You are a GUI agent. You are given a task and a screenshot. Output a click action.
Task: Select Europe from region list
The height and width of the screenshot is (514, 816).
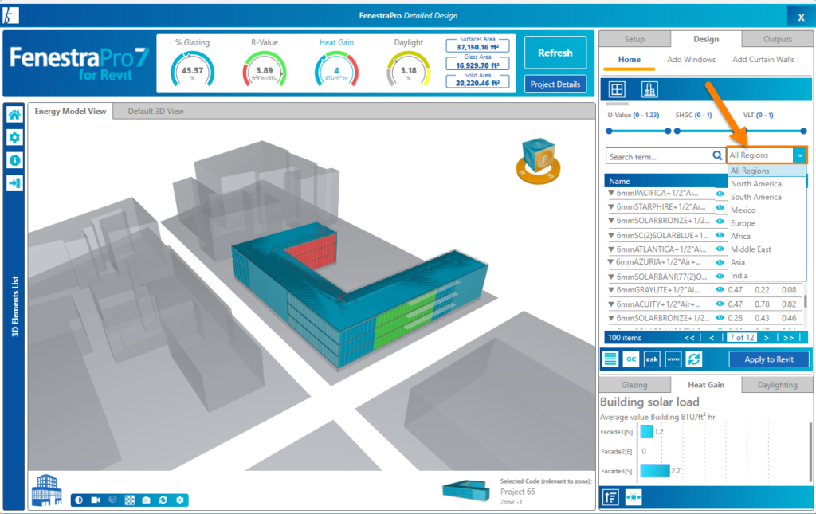pos(767,223)
